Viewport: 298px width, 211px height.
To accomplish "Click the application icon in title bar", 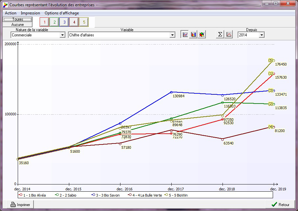I will tap(5, 5).
